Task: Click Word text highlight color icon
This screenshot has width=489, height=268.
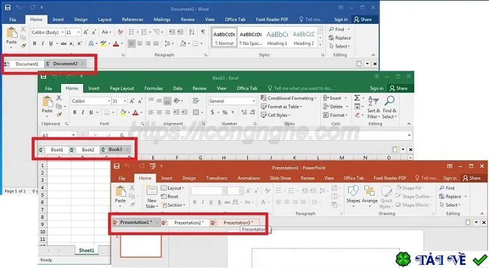Action: tap(103, 44)
